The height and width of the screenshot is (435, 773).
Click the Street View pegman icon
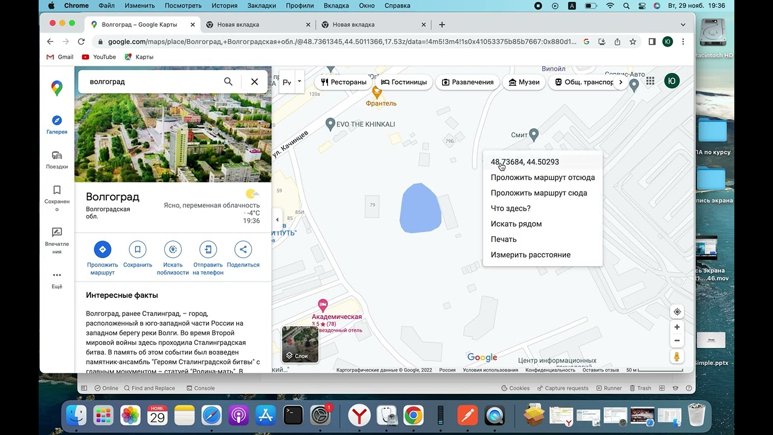677,356
